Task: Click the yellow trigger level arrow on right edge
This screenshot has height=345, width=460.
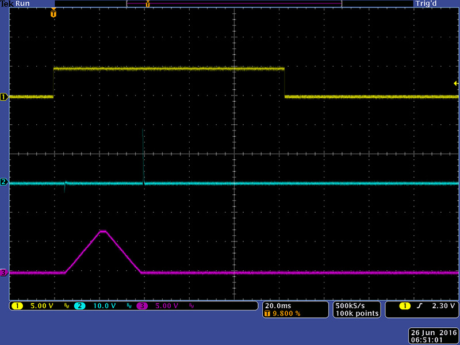Action: (455, 83)
